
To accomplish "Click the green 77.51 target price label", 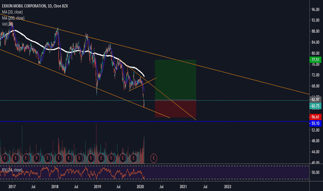I will point(315,60).
